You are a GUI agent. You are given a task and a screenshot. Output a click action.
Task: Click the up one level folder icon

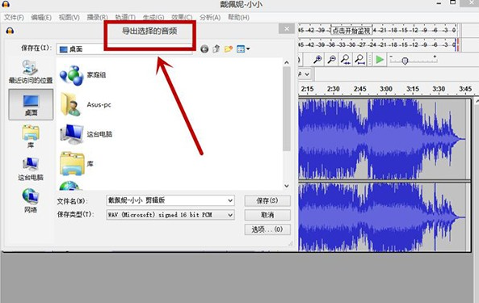coord(216,48)
